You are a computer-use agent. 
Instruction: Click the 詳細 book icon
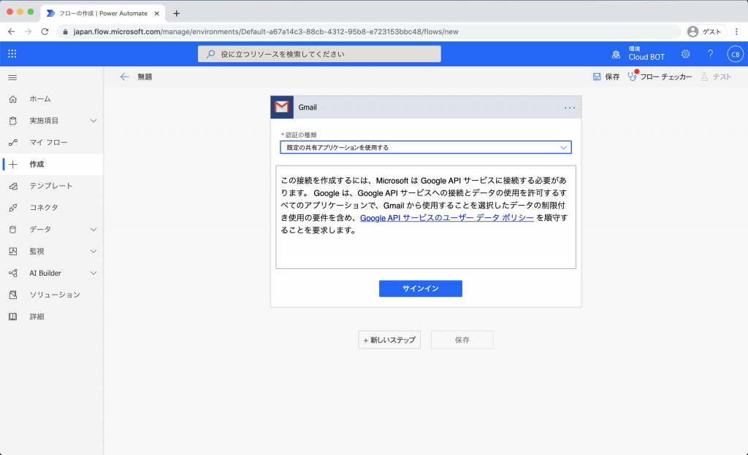[13, 316]
